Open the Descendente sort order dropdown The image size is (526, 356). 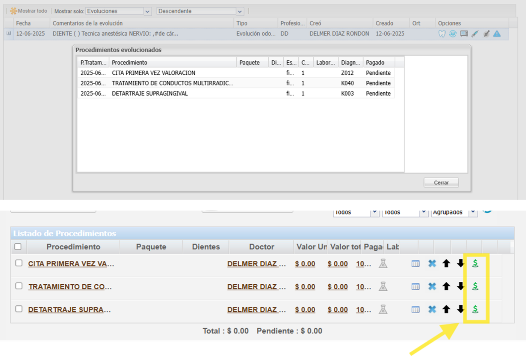[240, 11]
